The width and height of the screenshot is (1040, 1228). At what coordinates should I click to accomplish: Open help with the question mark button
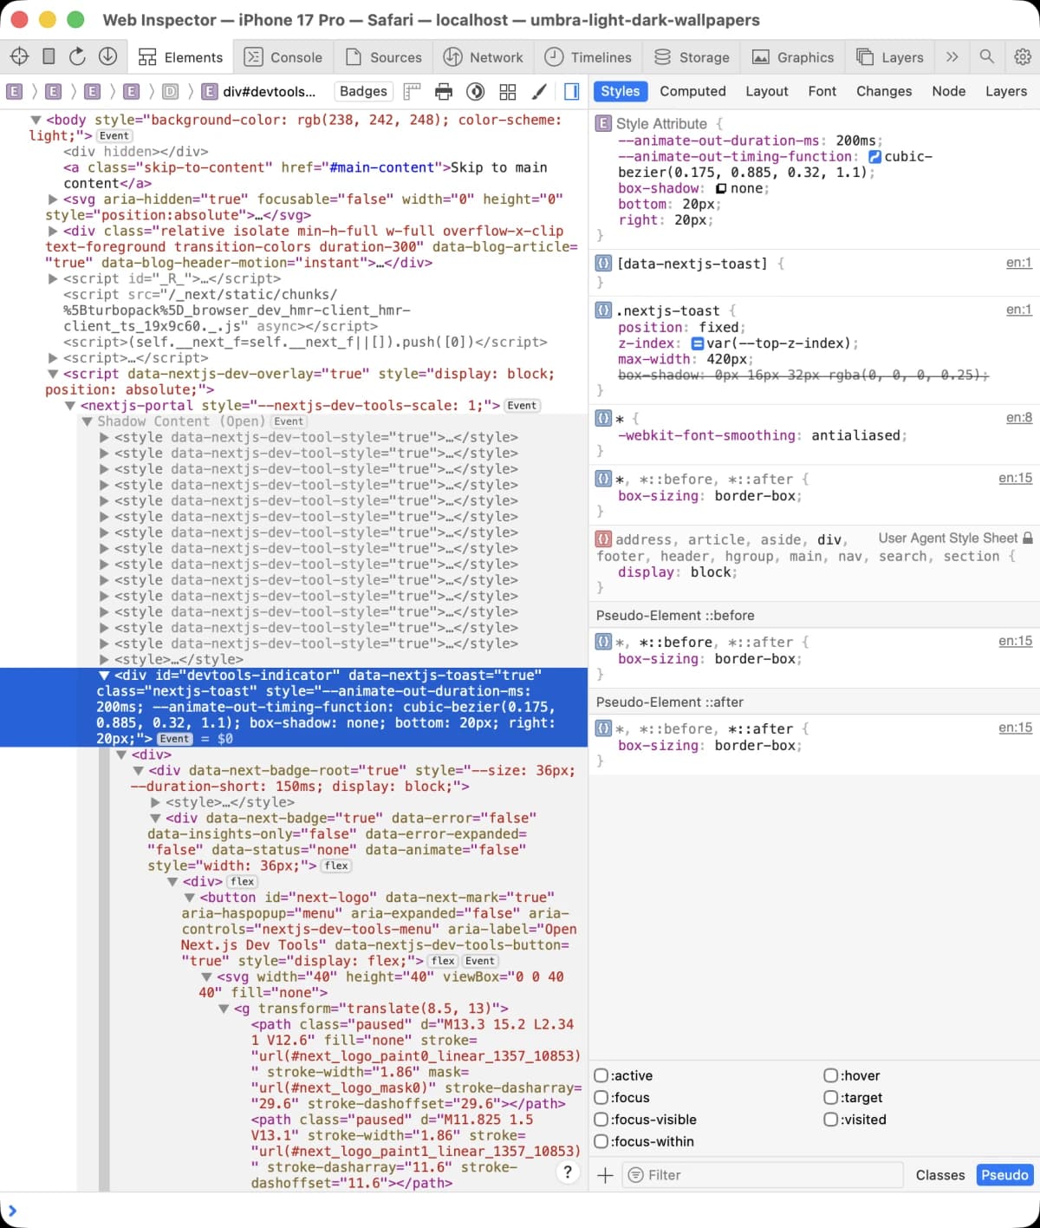[x=568, y=1172]
